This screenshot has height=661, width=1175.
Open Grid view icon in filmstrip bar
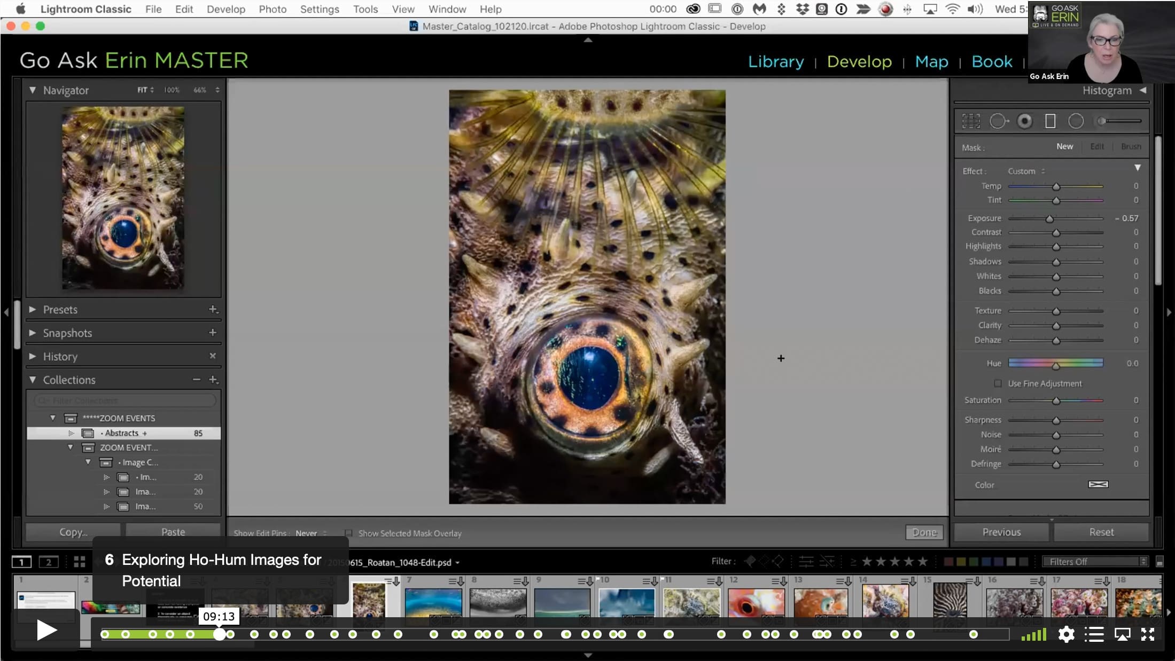pos(80,562)
